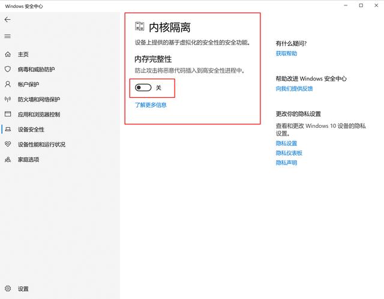Viewport: 384px width, 299px height.
Task: Select 应用和浏览器控制 in sidebar
Action: coord(39,115)
